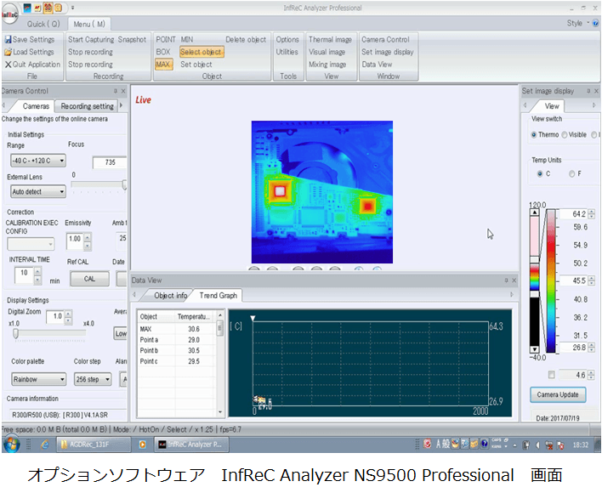Open the Range dropdown showing -40 C - +120 C
Screen dimensions: 602x487
[x=37, y=161]
